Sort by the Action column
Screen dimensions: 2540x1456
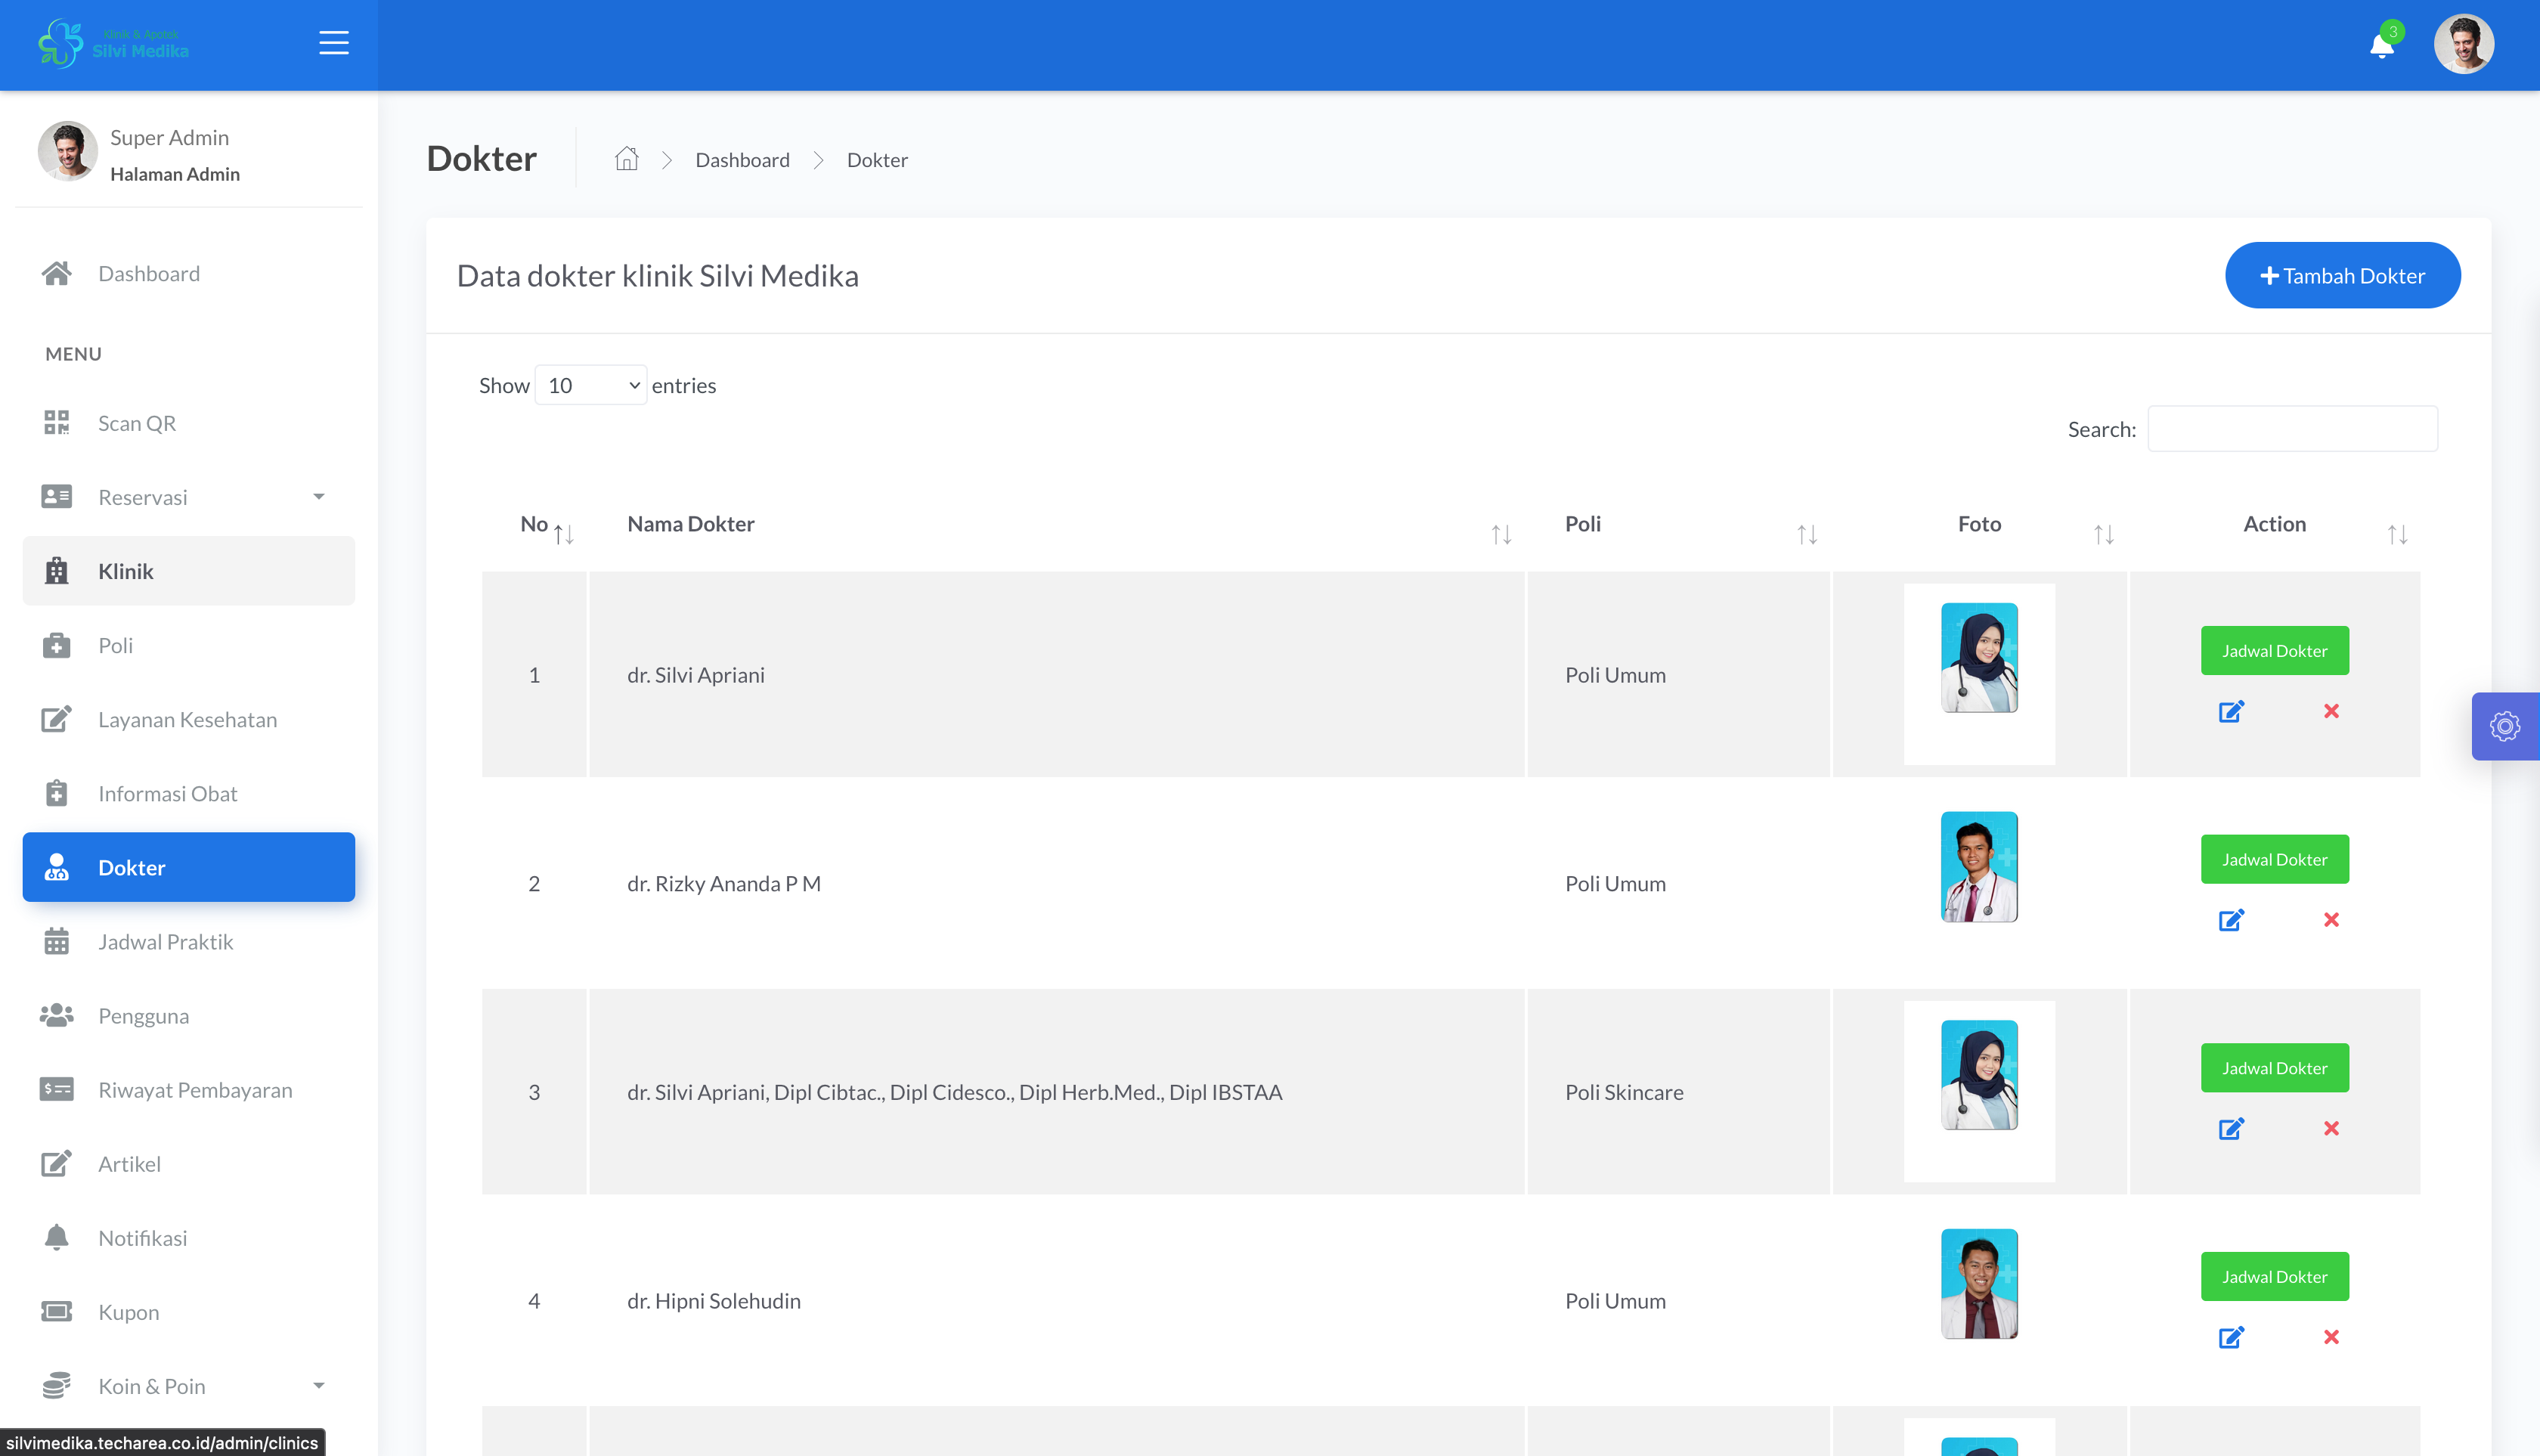pyautogui.click(x=2397, y=534)
